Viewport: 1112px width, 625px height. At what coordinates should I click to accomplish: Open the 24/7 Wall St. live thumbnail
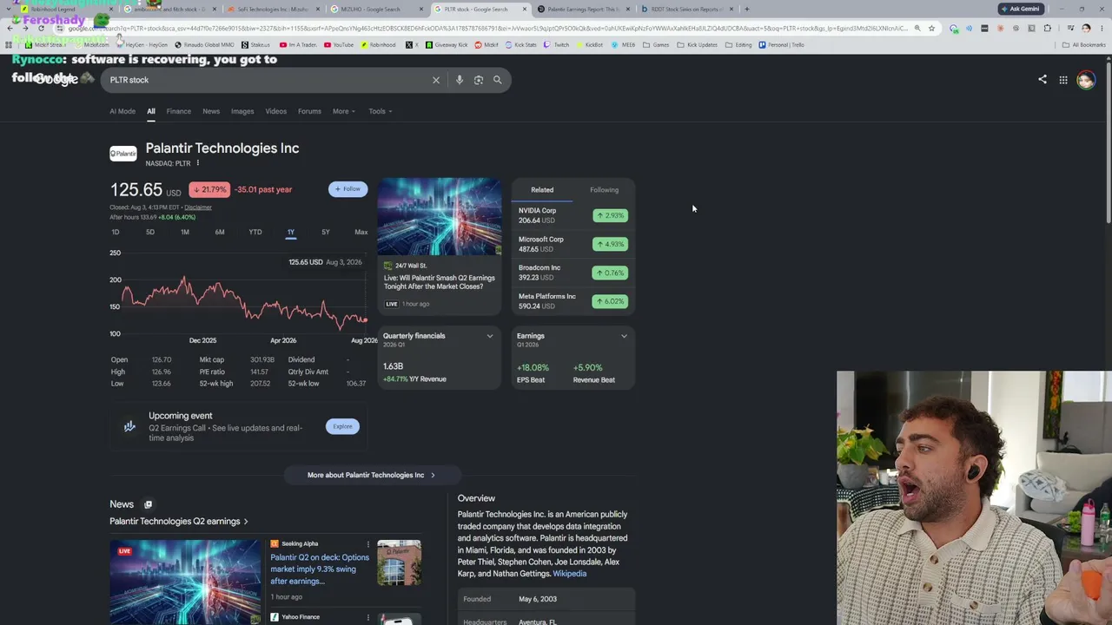[440, 217]
